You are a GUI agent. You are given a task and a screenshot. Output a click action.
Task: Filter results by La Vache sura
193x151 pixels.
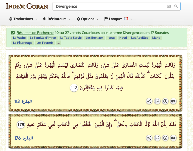19,38
